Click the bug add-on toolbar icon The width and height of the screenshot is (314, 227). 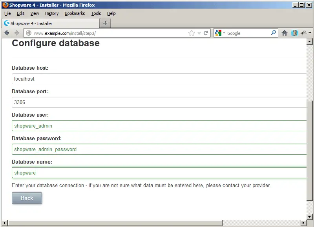pos(303,33)
